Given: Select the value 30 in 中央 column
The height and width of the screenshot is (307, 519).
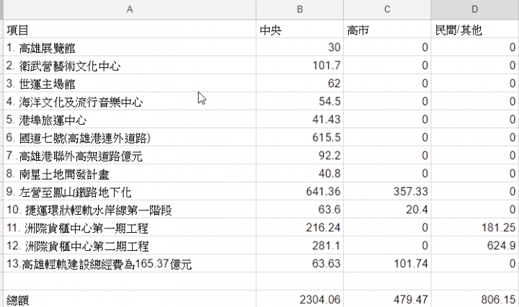Looking at the screenshot, I should pos(300,48).
